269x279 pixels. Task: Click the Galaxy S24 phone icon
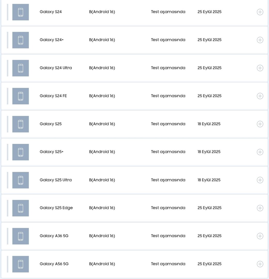(x=21, y=12)
